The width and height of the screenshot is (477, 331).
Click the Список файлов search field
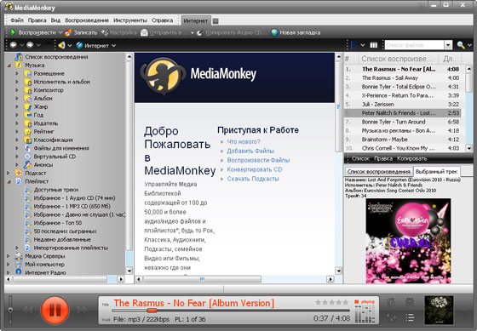coord(414,45)
